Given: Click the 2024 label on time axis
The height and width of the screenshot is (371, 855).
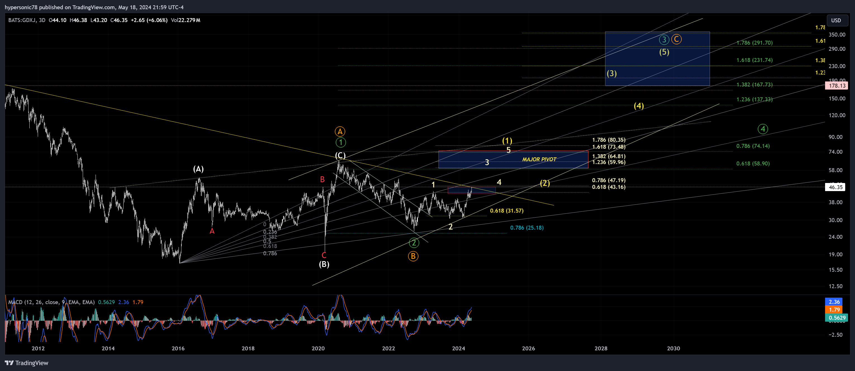Looking at the screenshot, I should point(458,348).
